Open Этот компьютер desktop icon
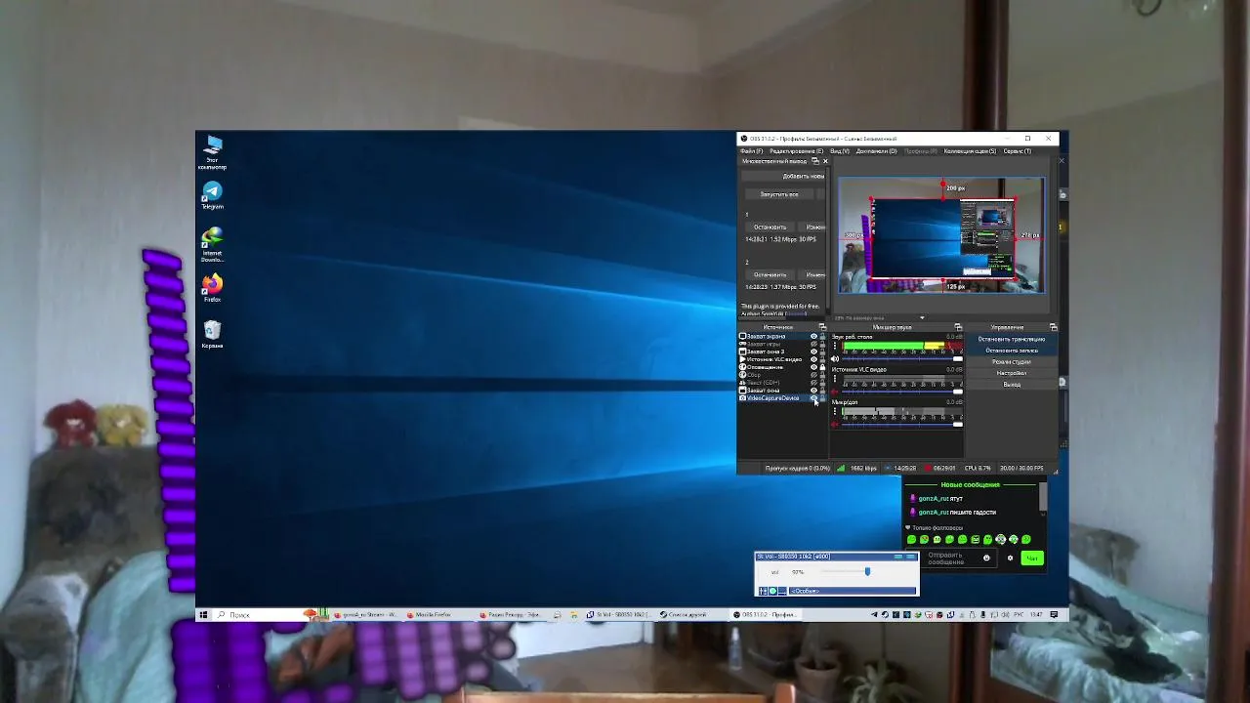Screen dimensions: 1250x703 (212, 152)
